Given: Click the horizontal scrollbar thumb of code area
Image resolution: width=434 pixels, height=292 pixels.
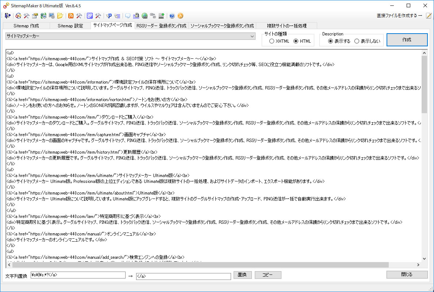Looking at the screenshot, I should (200, 265).
